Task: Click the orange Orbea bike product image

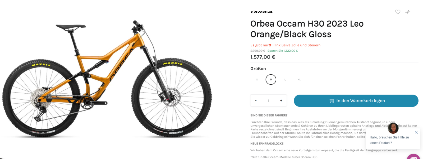Action: click(x=107, y=79)
